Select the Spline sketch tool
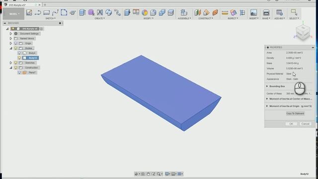 click(x=55, y=12)
